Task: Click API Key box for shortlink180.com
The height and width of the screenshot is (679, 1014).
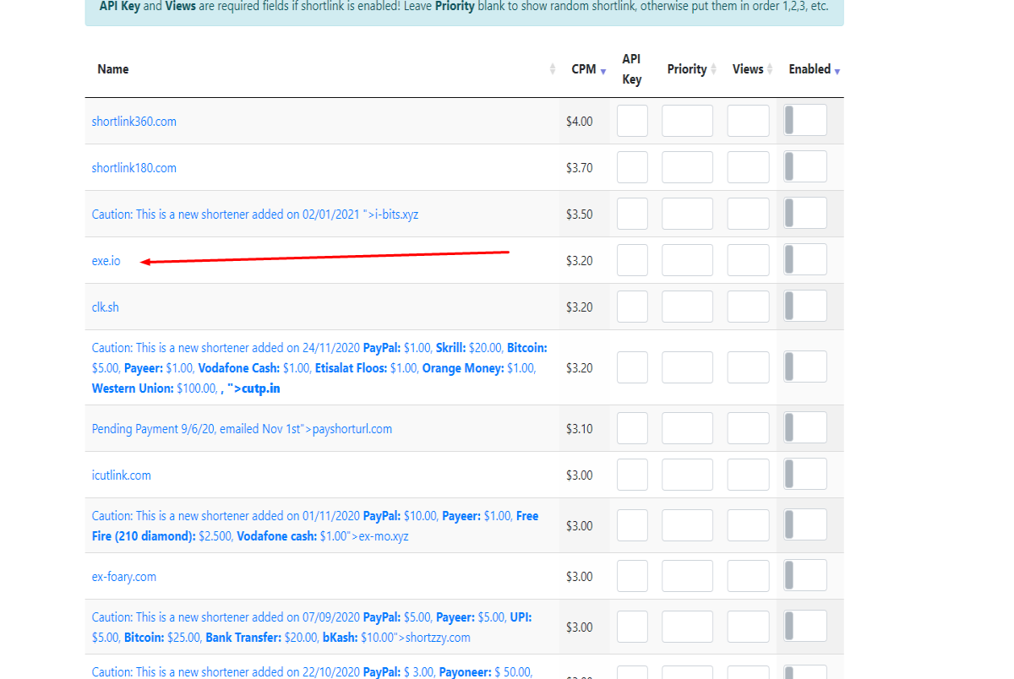Action: click(632, 167)
